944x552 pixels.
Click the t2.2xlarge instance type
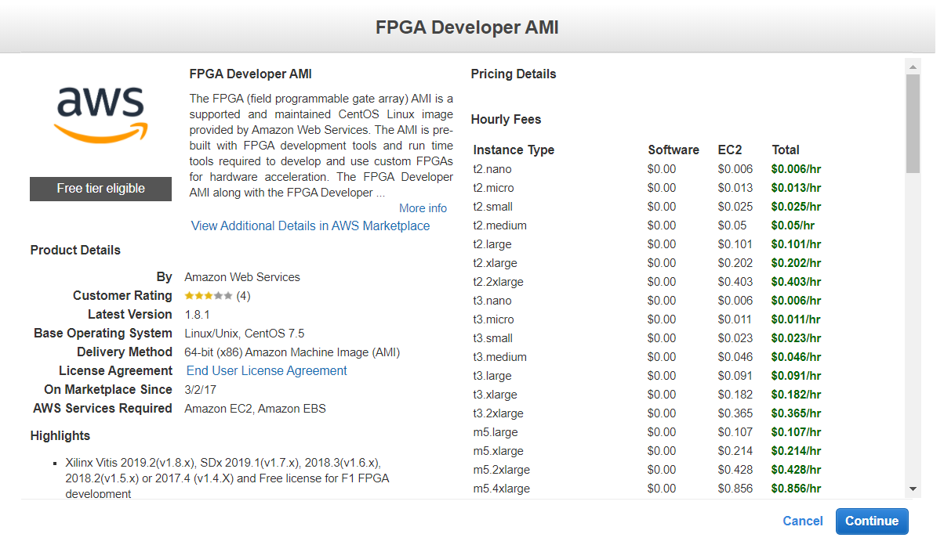pos(498,282)
